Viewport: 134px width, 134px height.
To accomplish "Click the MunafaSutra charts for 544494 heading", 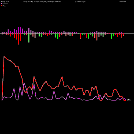I will tap(42, 2).
